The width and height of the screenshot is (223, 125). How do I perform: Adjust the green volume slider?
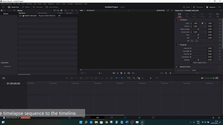tap(209, 78)
